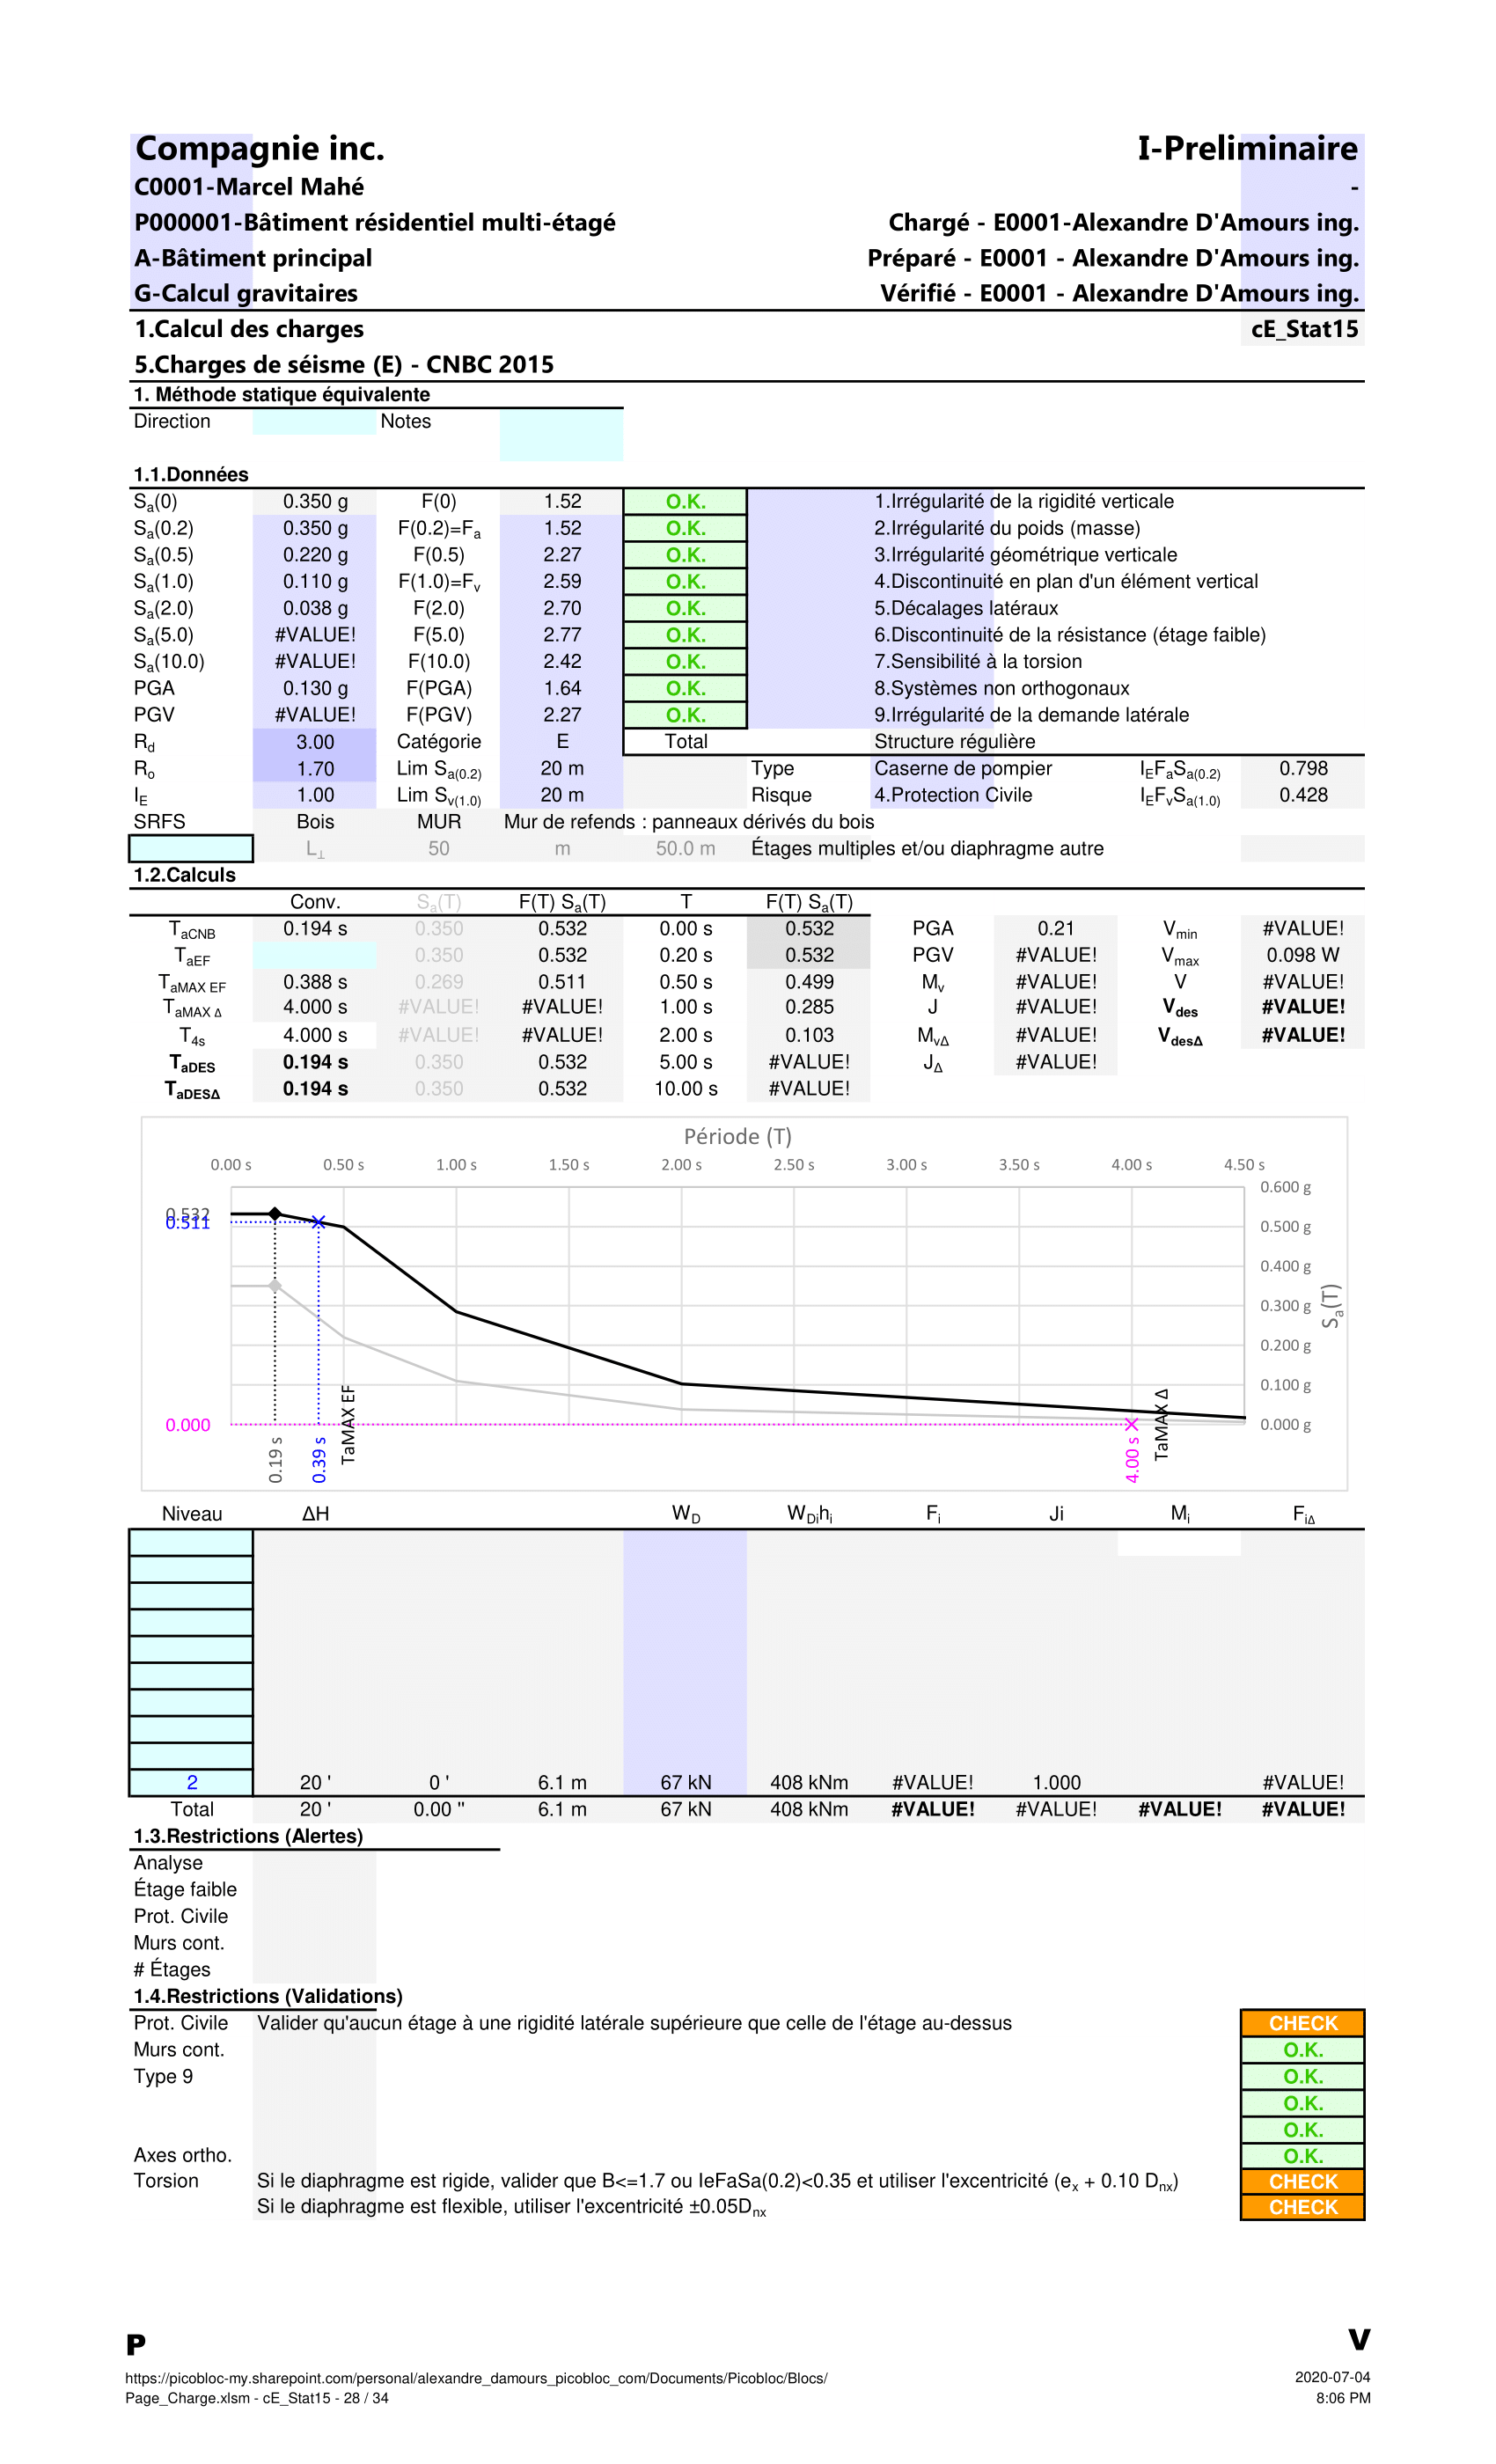
Task: Click the empty cyan Direction input cell
Action: click(x=314, y=422)
